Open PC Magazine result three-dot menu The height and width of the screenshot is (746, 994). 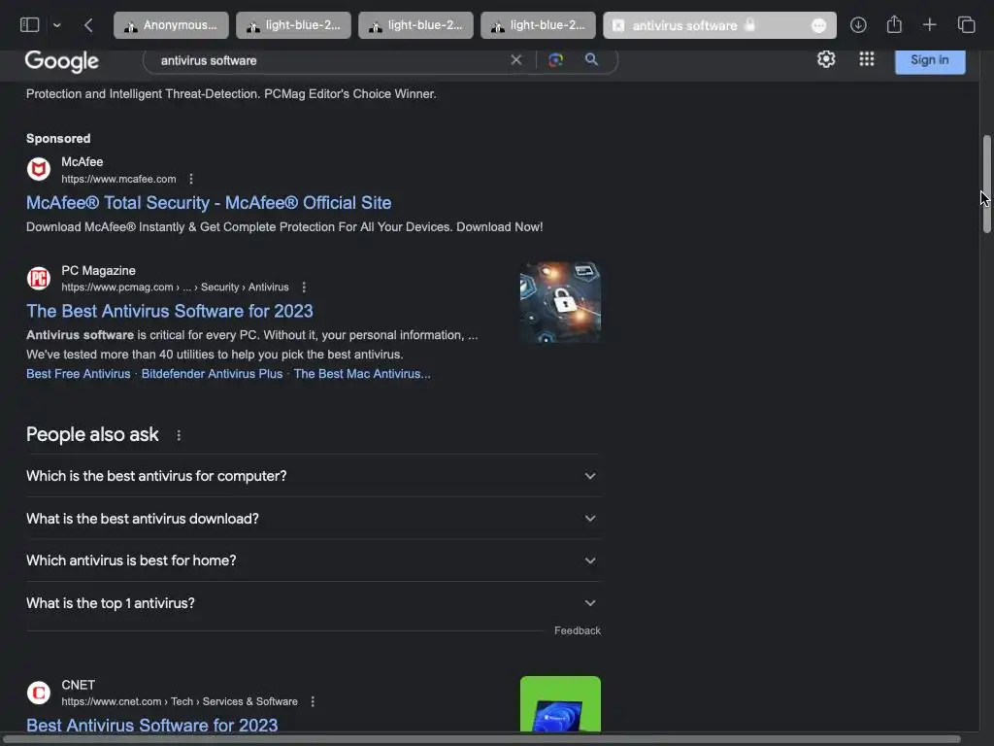[304, 288]
